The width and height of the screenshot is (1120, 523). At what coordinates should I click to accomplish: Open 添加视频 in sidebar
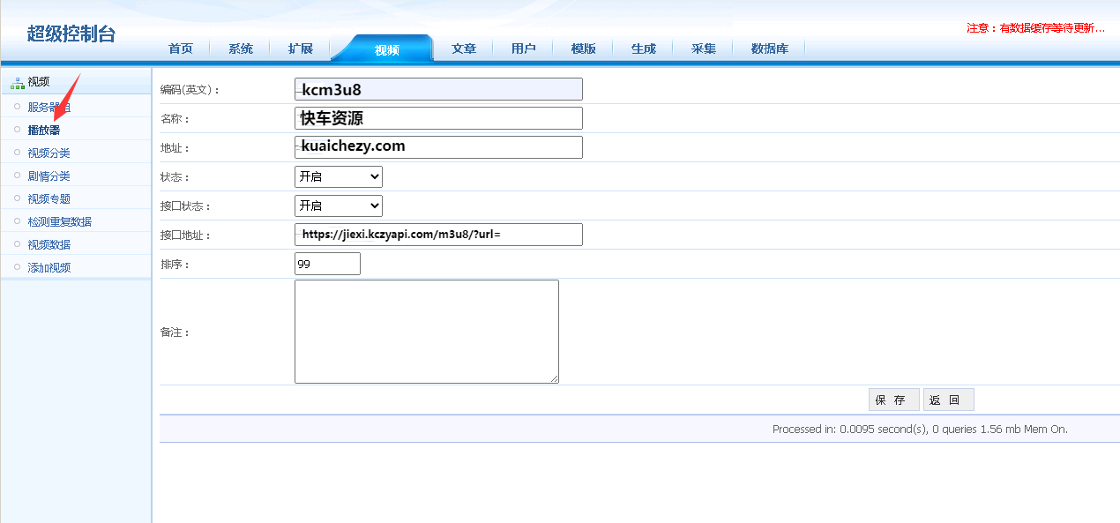pyautogui.click(x=49, y=267)
